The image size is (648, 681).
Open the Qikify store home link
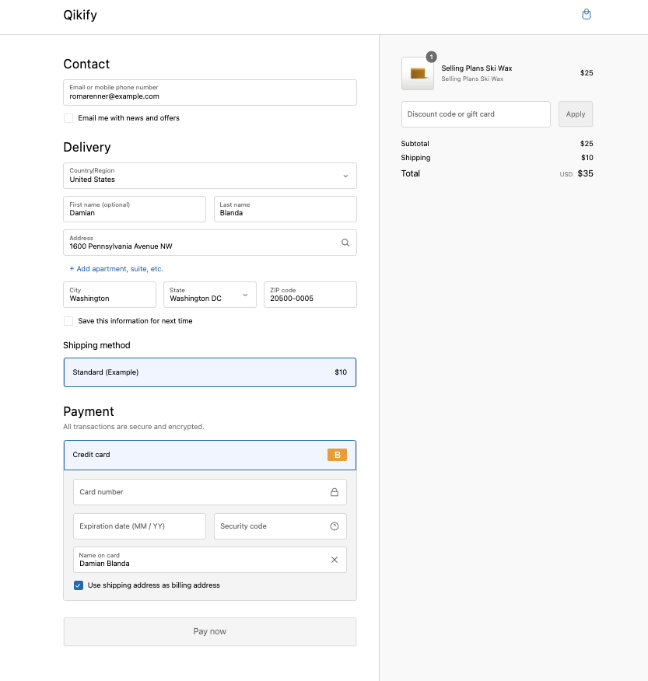click(80, 16)
